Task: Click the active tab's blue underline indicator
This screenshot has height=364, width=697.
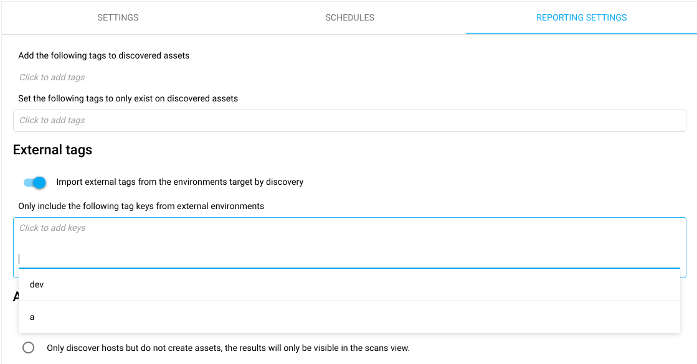Action: click(581, 34)
